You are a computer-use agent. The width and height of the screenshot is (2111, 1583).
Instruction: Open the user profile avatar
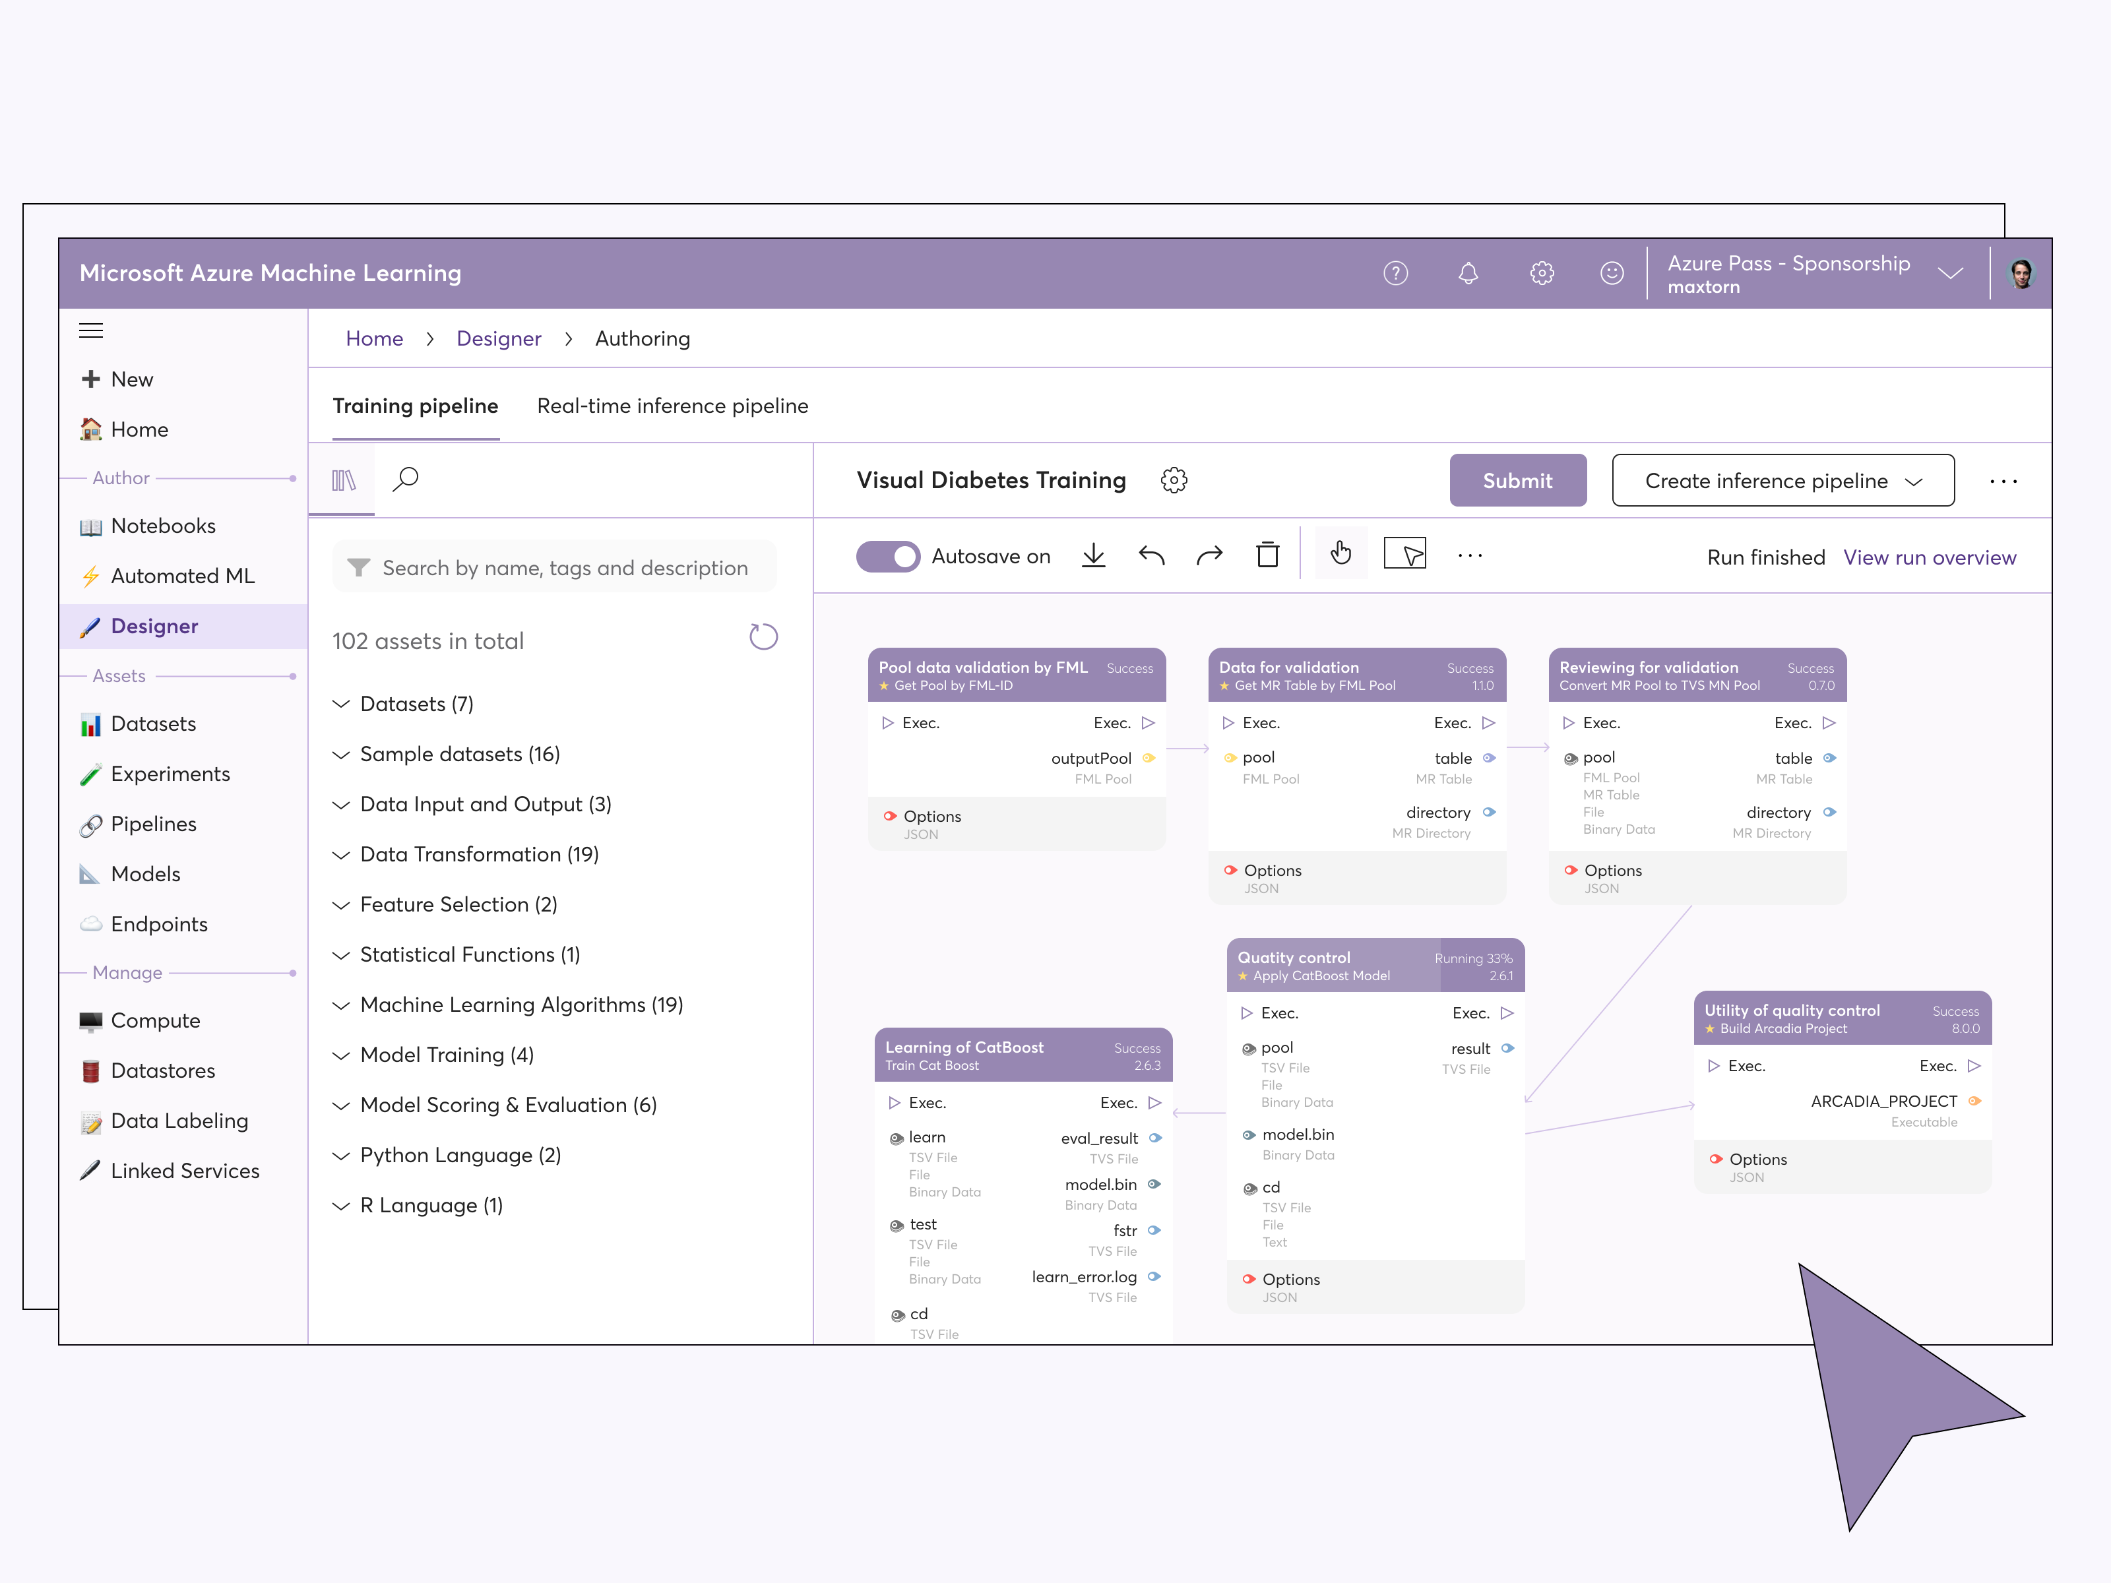(2021, 274)
